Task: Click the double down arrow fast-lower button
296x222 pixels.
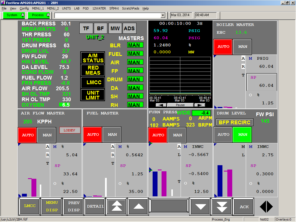Action: pos(222,206)
